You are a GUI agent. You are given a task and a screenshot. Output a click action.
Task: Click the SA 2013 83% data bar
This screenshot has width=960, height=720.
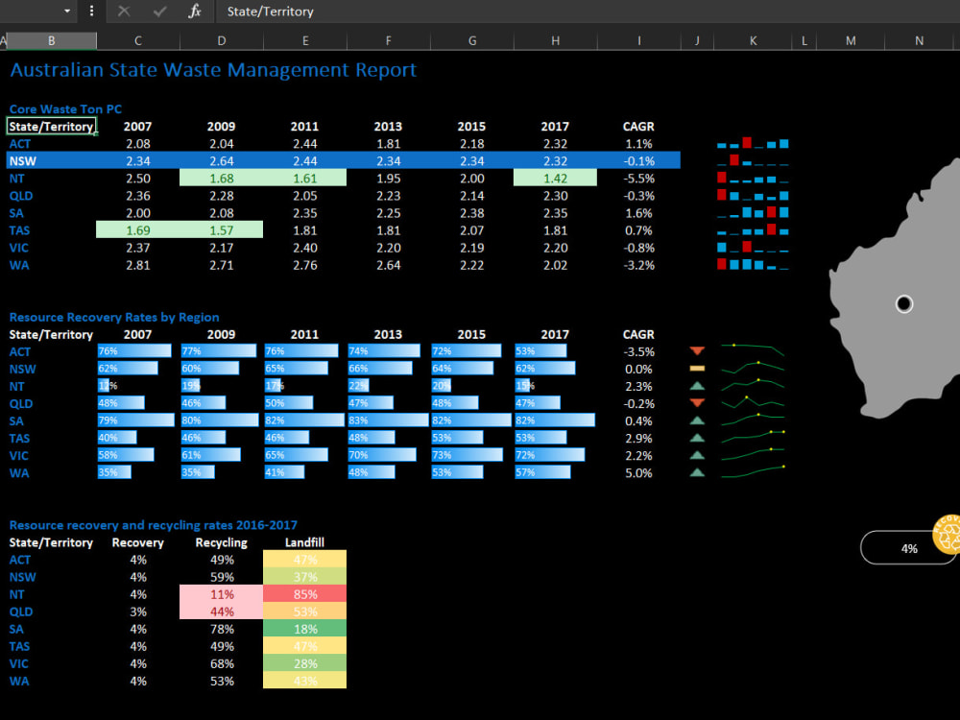pyautogui.click(x=388, y=420)
